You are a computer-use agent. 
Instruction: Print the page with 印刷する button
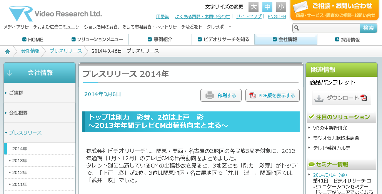pos(221,95)
